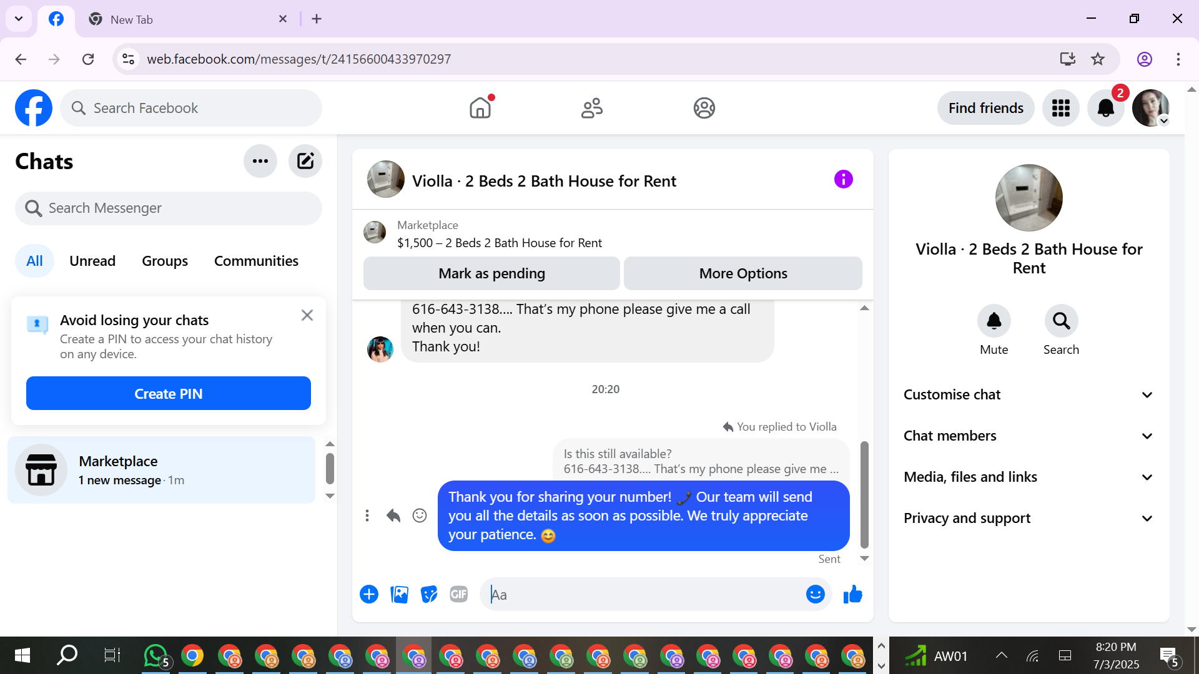Viewport: 1199px width, 674px height.
Task: React to sent message with smiley icon
Action: [420, 515]
